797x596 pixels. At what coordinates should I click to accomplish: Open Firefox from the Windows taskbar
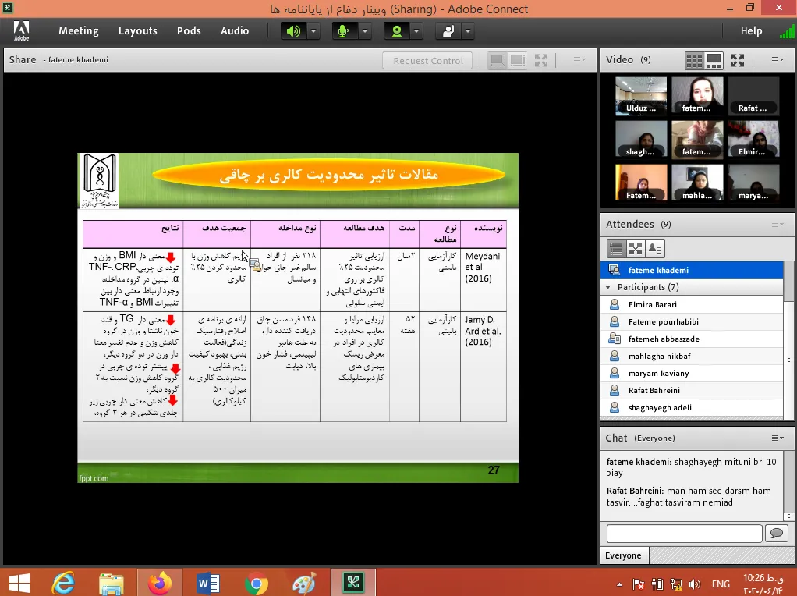159,582
